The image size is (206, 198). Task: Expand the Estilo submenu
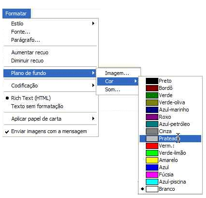(51, 24)
